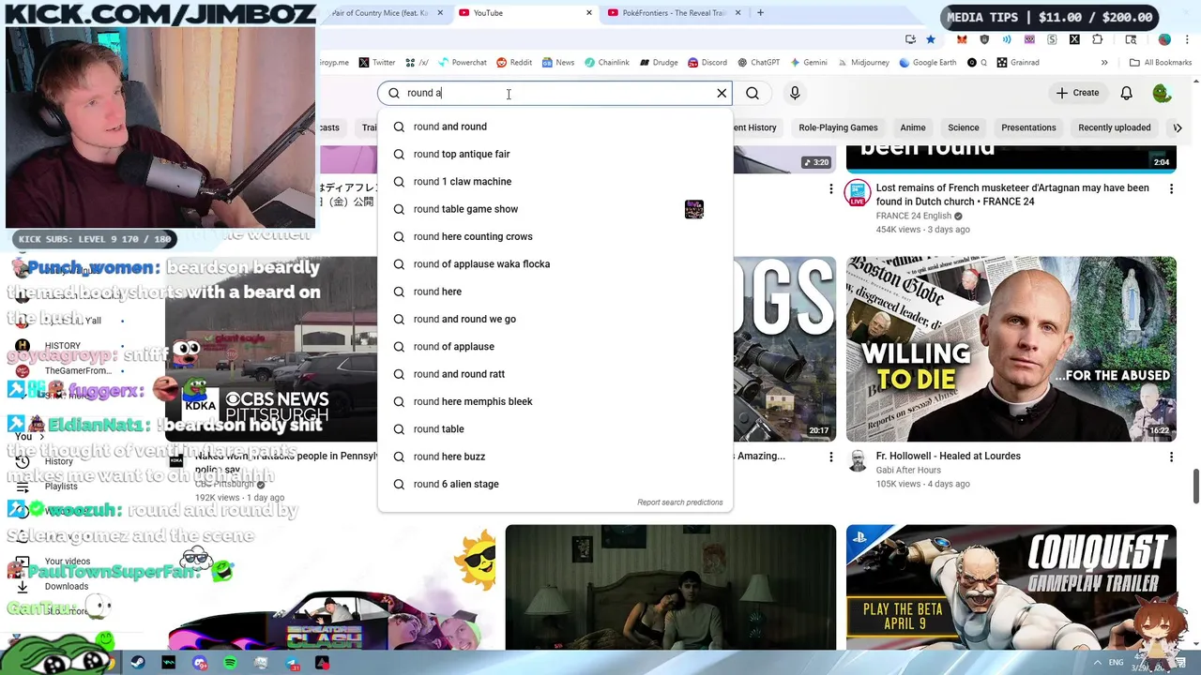This screenshot has height=675, width=1201.
Task: Open YouTube notifications bell
Action: coord(1126,93)
